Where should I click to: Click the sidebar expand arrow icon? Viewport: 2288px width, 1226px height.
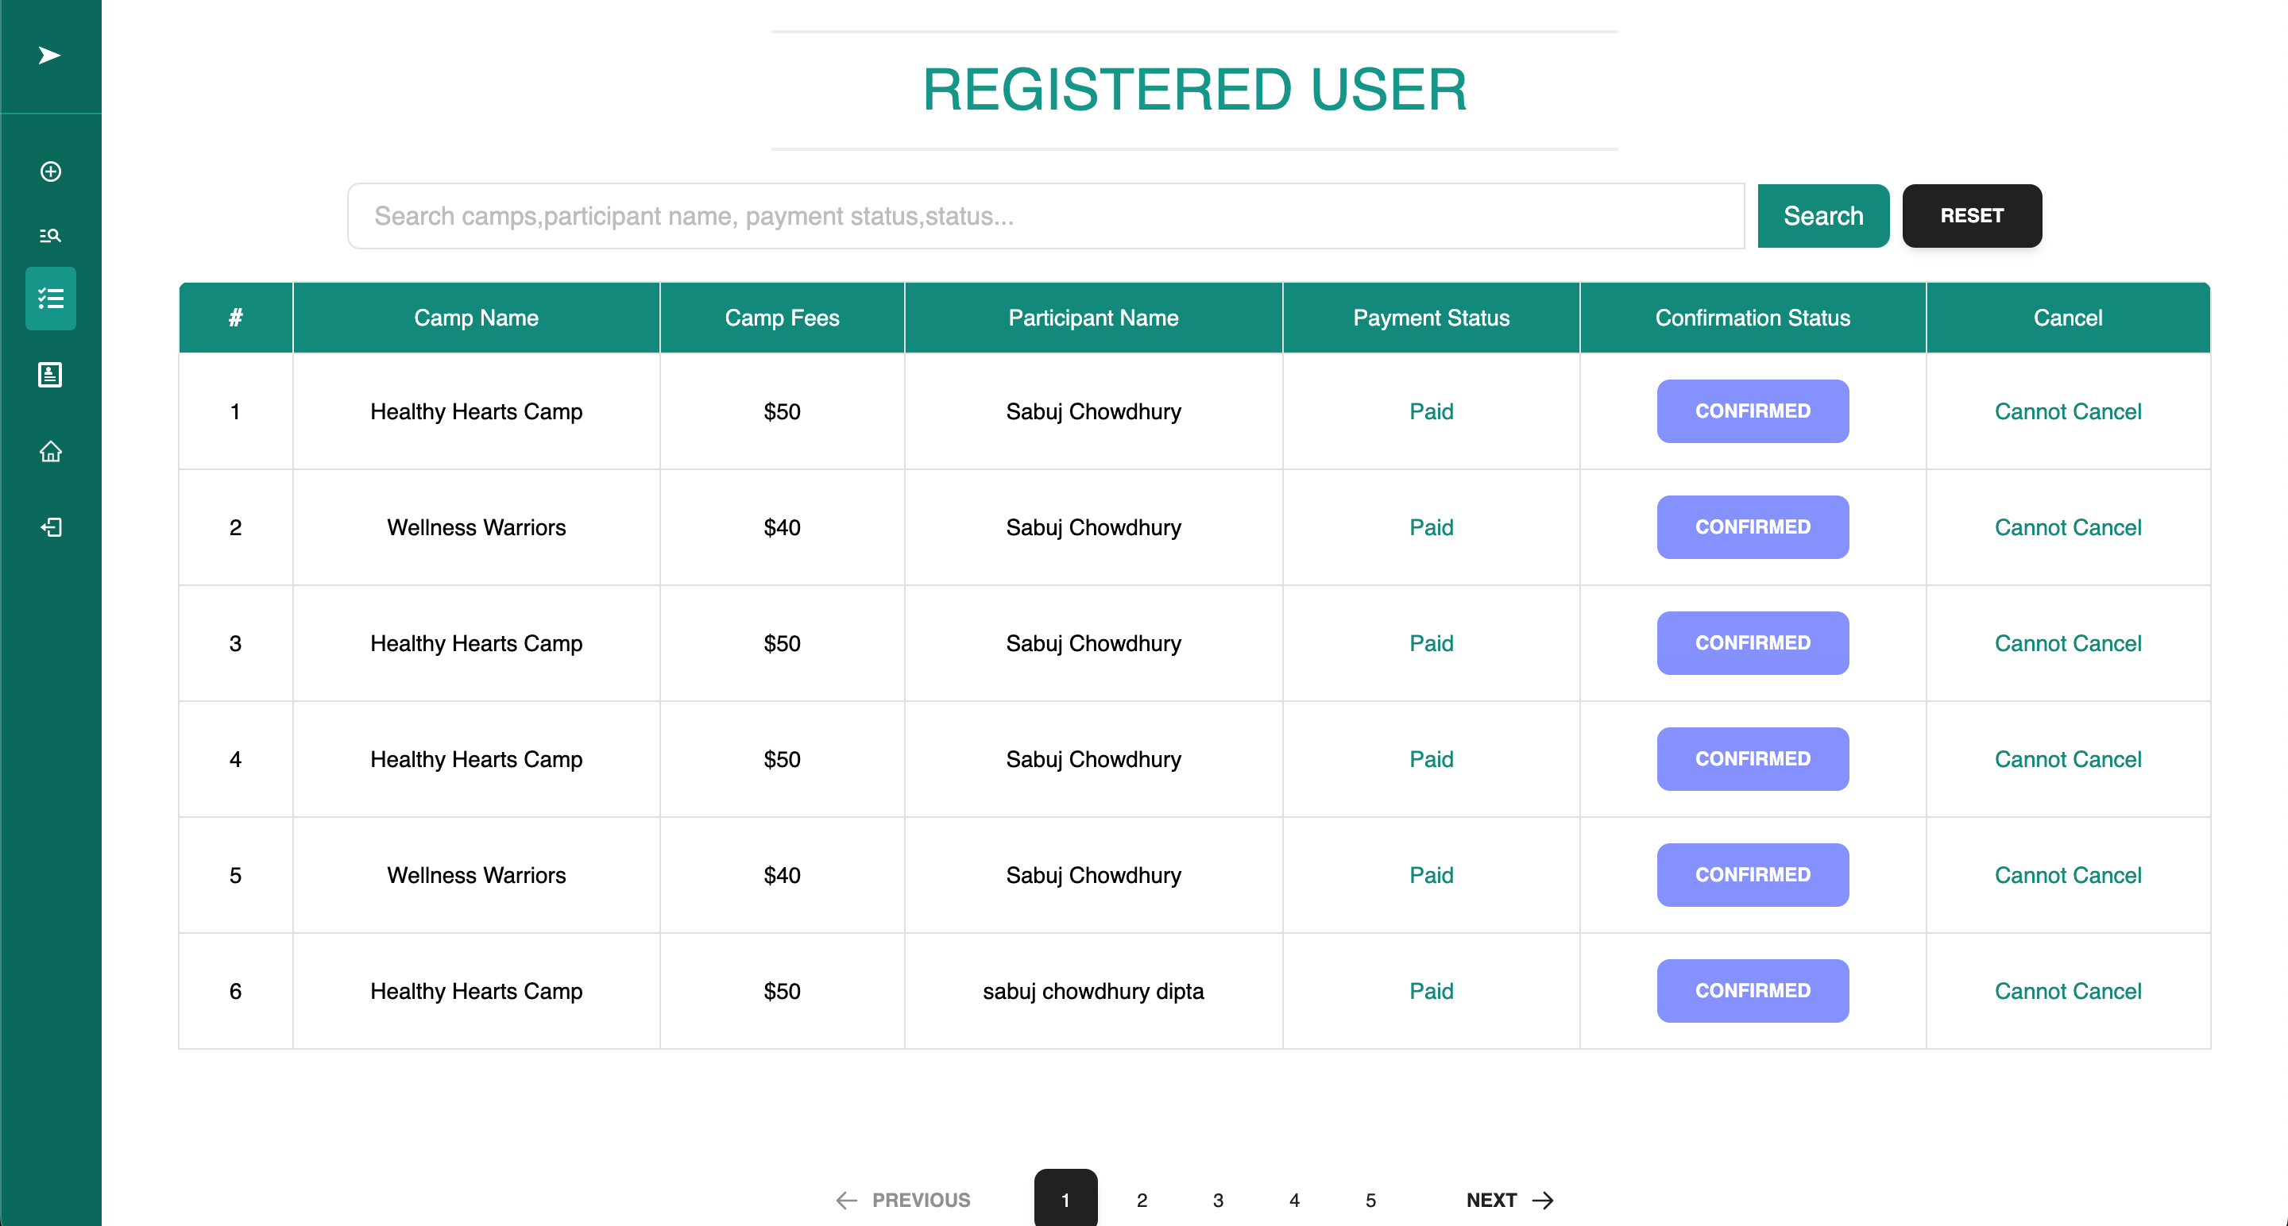pos(50,56)
